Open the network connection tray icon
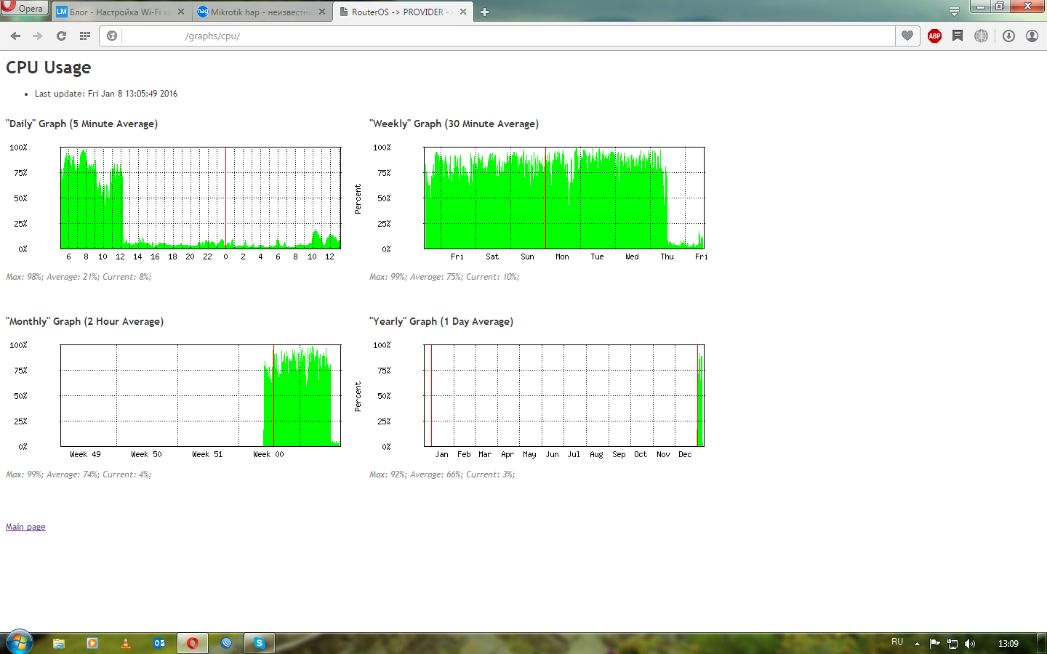1047x654 pixels. (952, 643)
